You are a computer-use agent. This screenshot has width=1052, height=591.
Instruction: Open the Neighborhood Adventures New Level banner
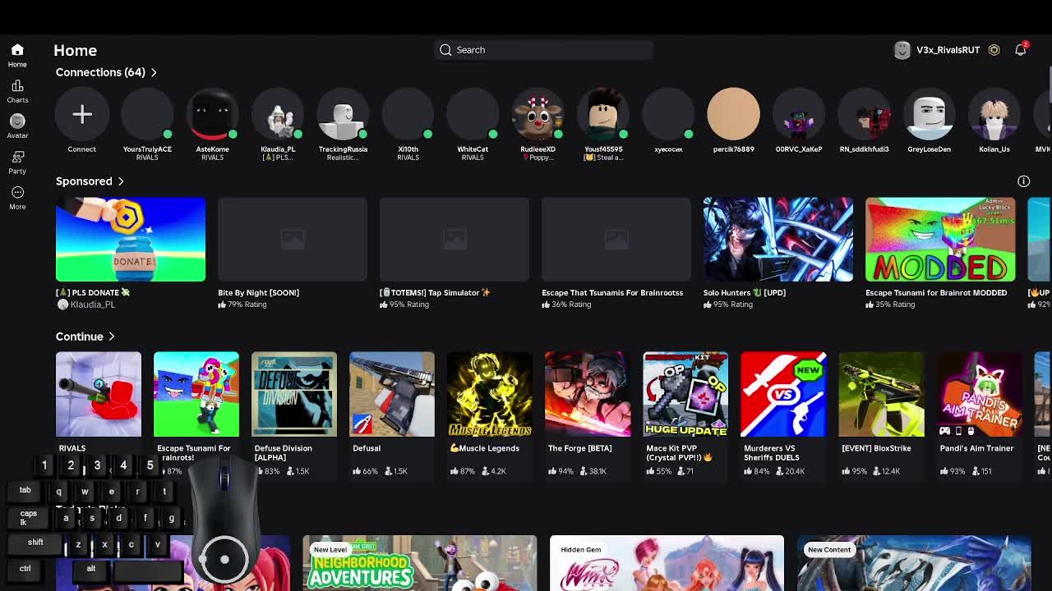pyautogui.click(x=420, y=563)
